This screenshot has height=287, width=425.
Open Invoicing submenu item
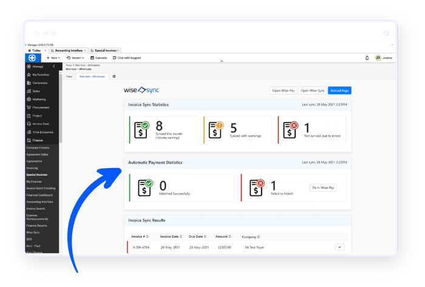pyautogui.click(x=32, y=168)
